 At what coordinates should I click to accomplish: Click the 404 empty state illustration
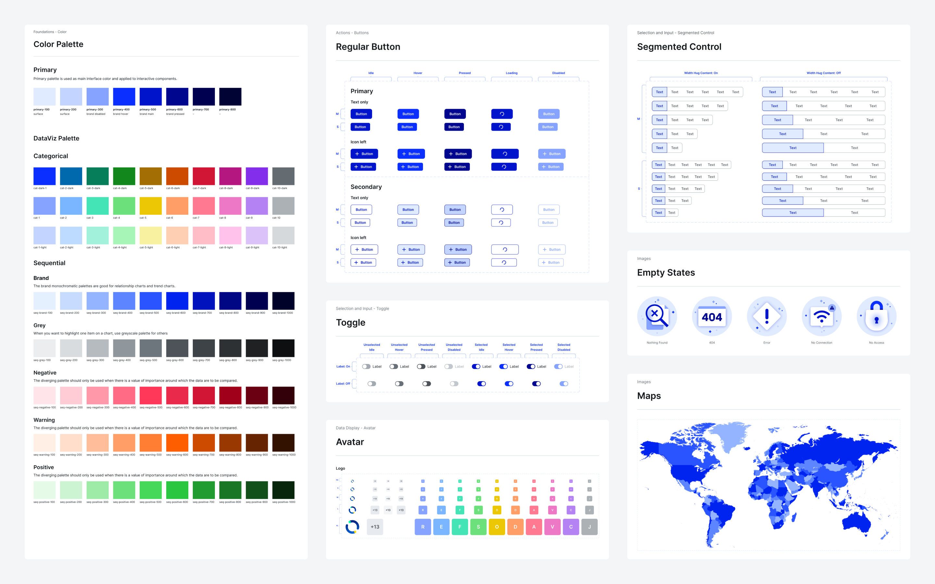[712, 316]
